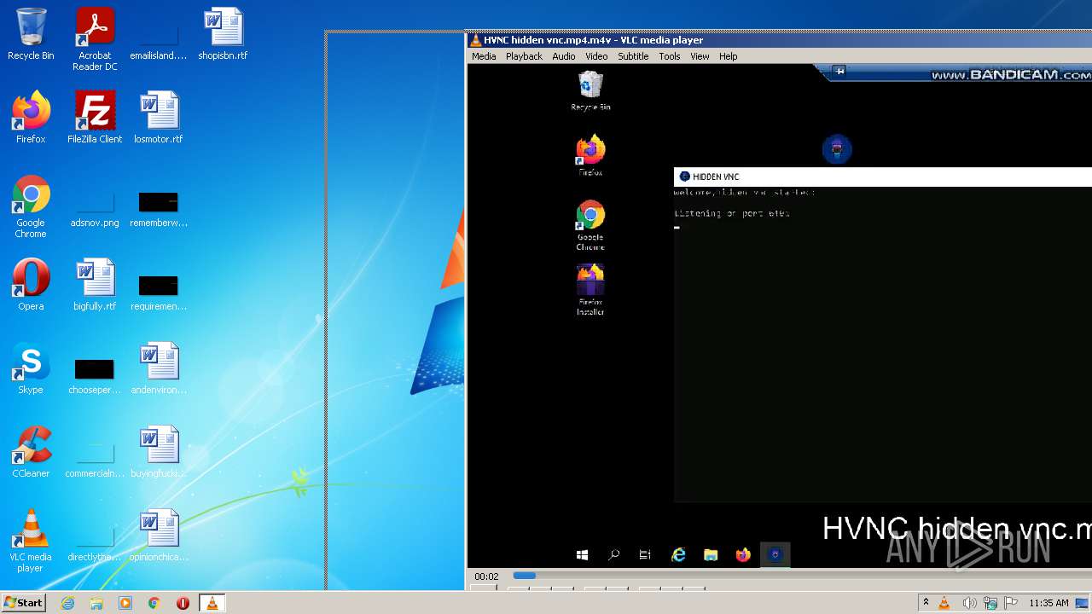Select the chooseper... file icon

95,374
